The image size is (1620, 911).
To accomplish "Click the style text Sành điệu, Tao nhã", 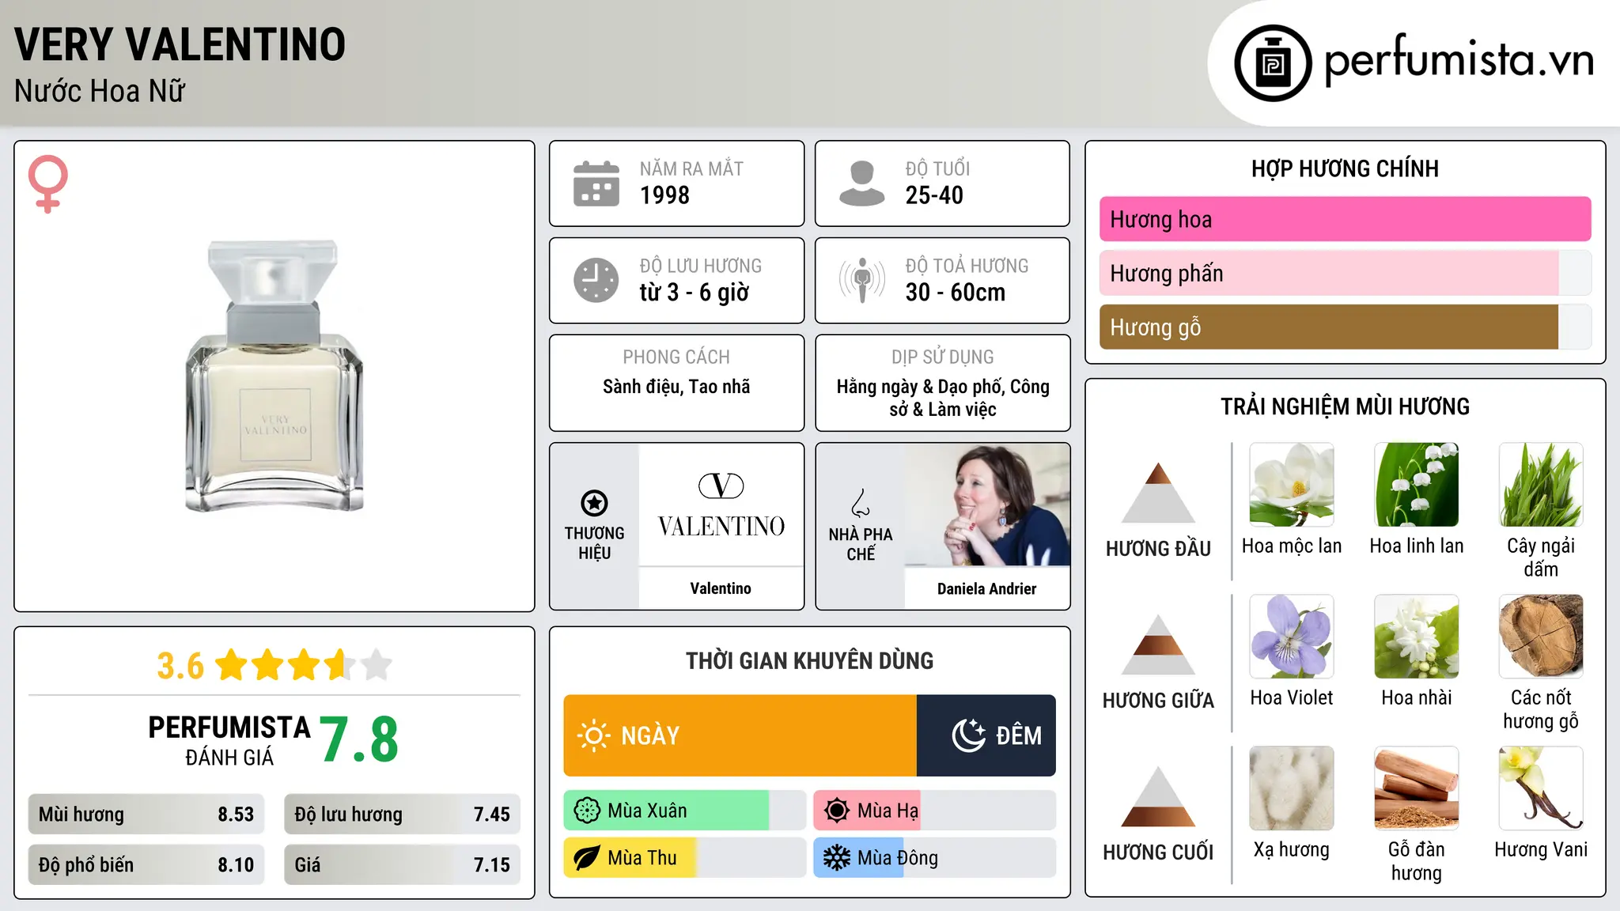I will tap(676, 387).
